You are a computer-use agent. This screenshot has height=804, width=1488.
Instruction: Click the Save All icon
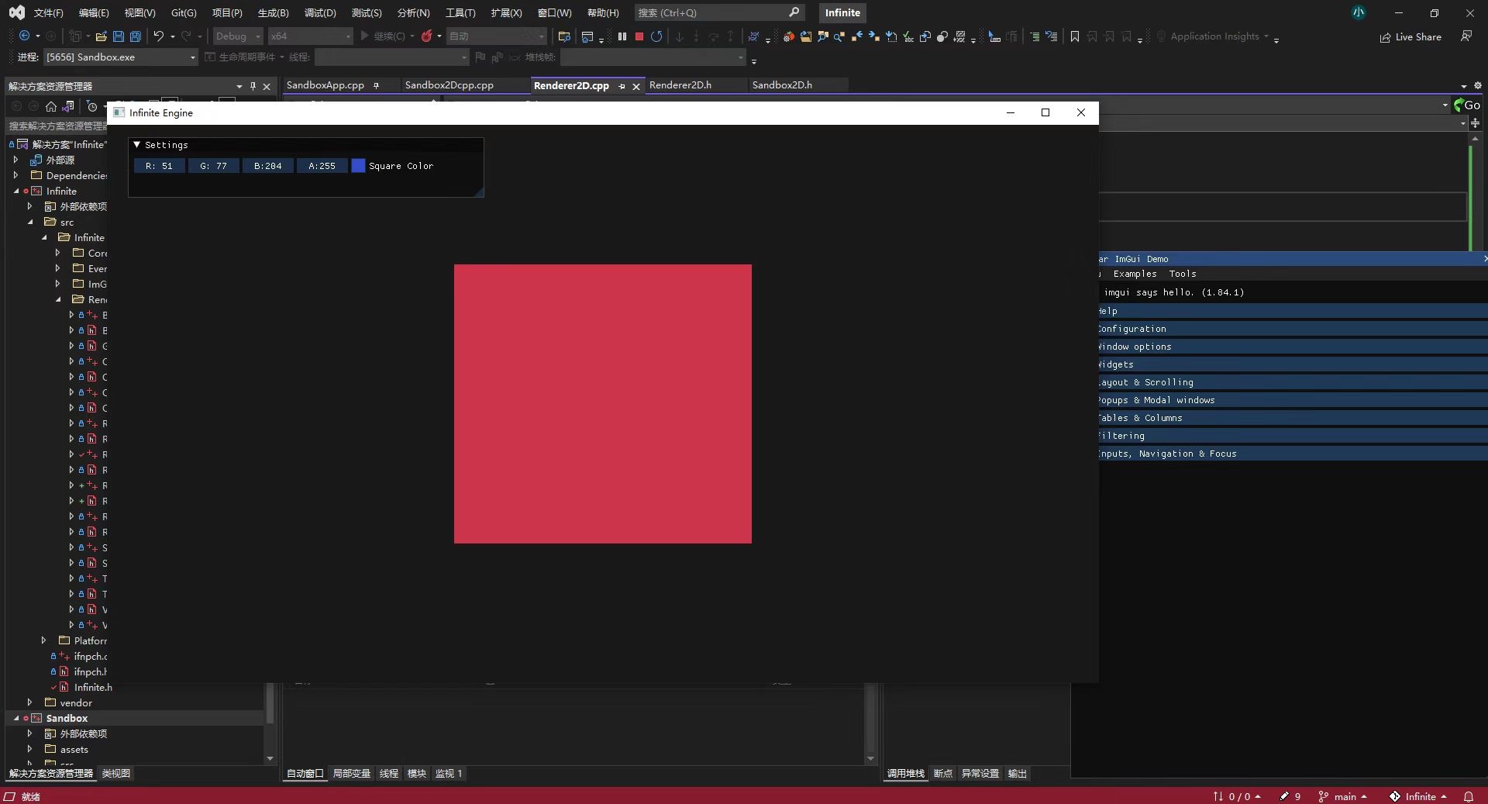[136, 36]
